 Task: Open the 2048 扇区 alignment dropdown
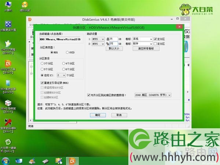pos(153,95)
